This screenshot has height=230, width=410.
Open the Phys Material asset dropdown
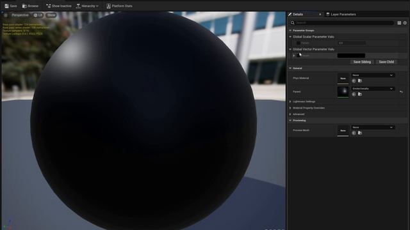tap(373, 75)
